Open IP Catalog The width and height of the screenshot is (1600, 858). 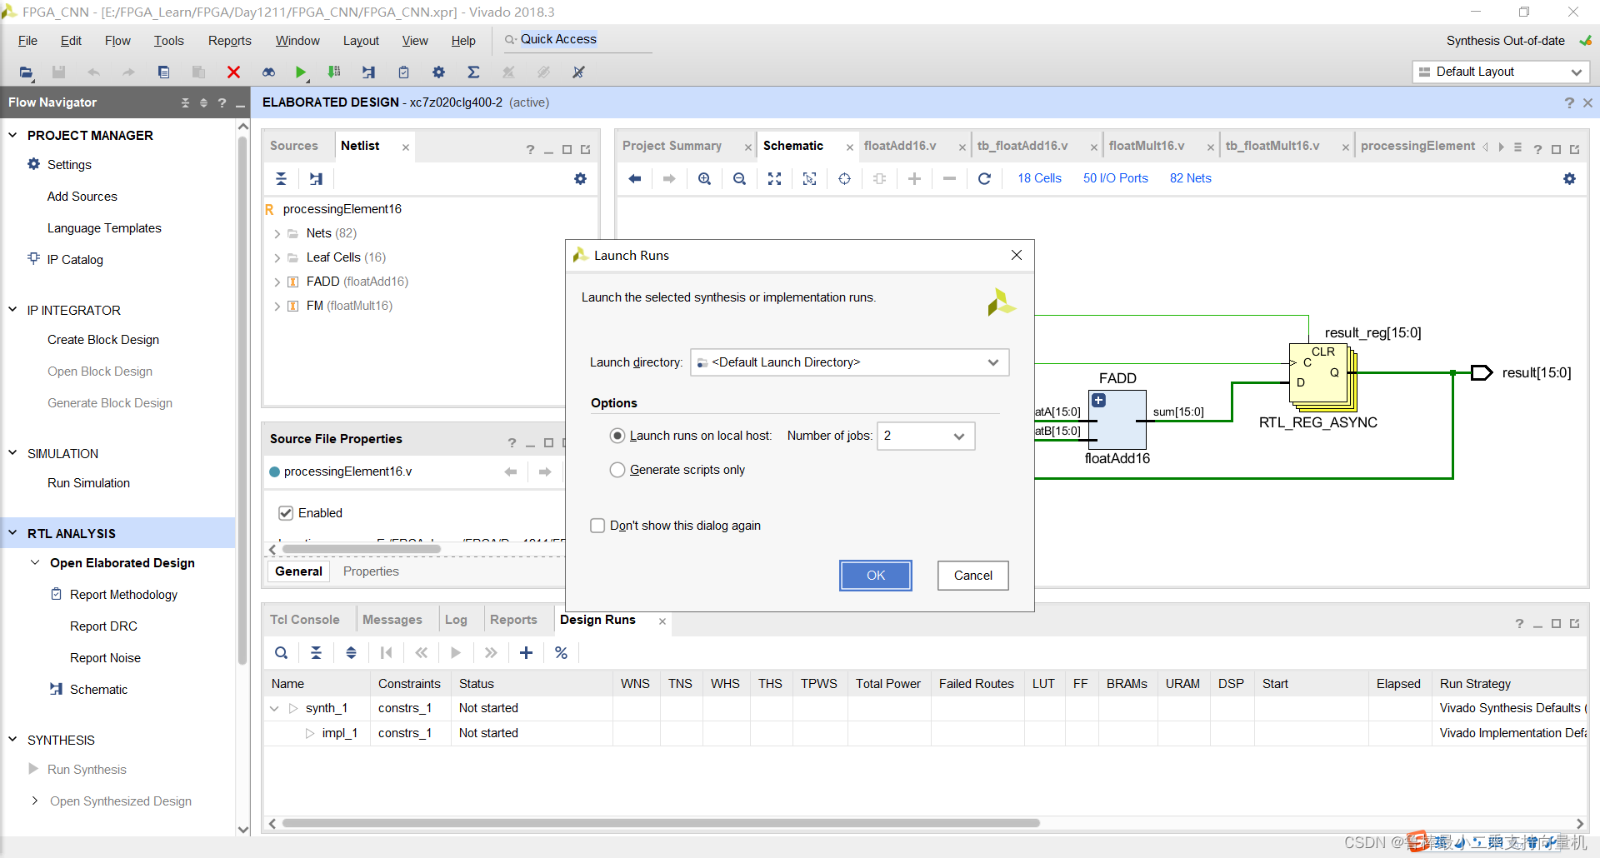(75, 260)
